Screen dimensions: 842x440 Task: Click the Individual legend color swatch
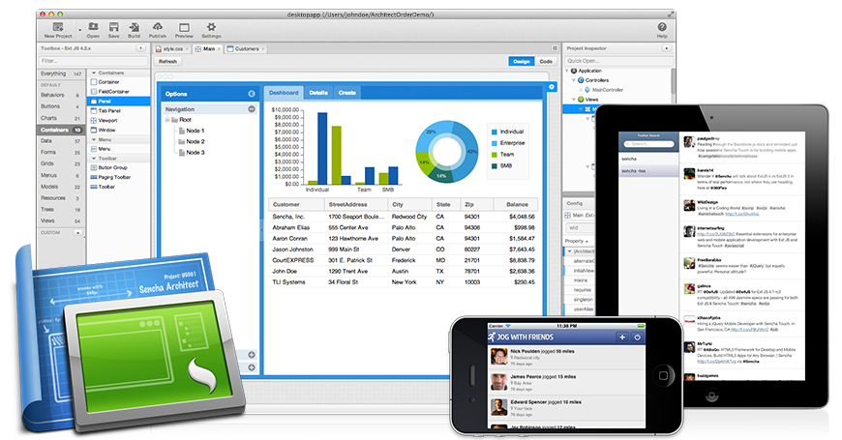[494, 132]
